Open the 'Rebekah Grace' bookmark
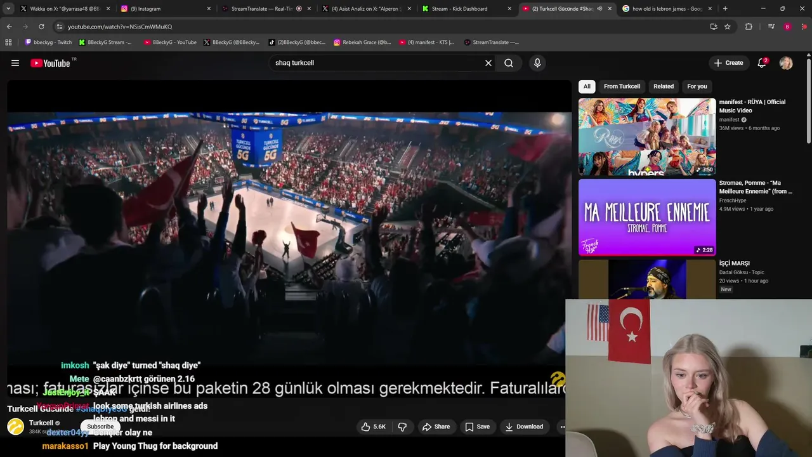 (362, 43)
